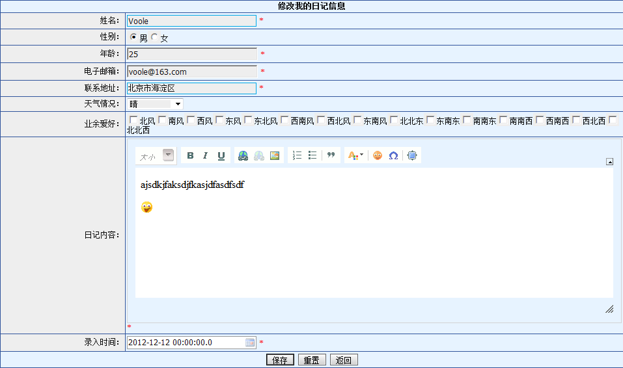This screenshot has width=623, height=368.
Task: Select the 女 gender radio button
Action: coord(154,36)
